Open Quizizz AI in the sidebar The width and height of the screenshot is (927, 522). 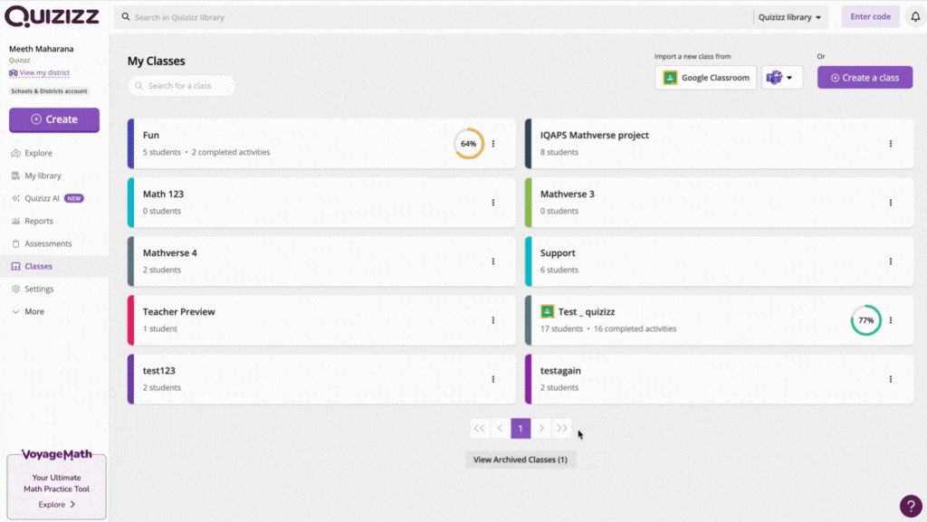coord(47,198)
